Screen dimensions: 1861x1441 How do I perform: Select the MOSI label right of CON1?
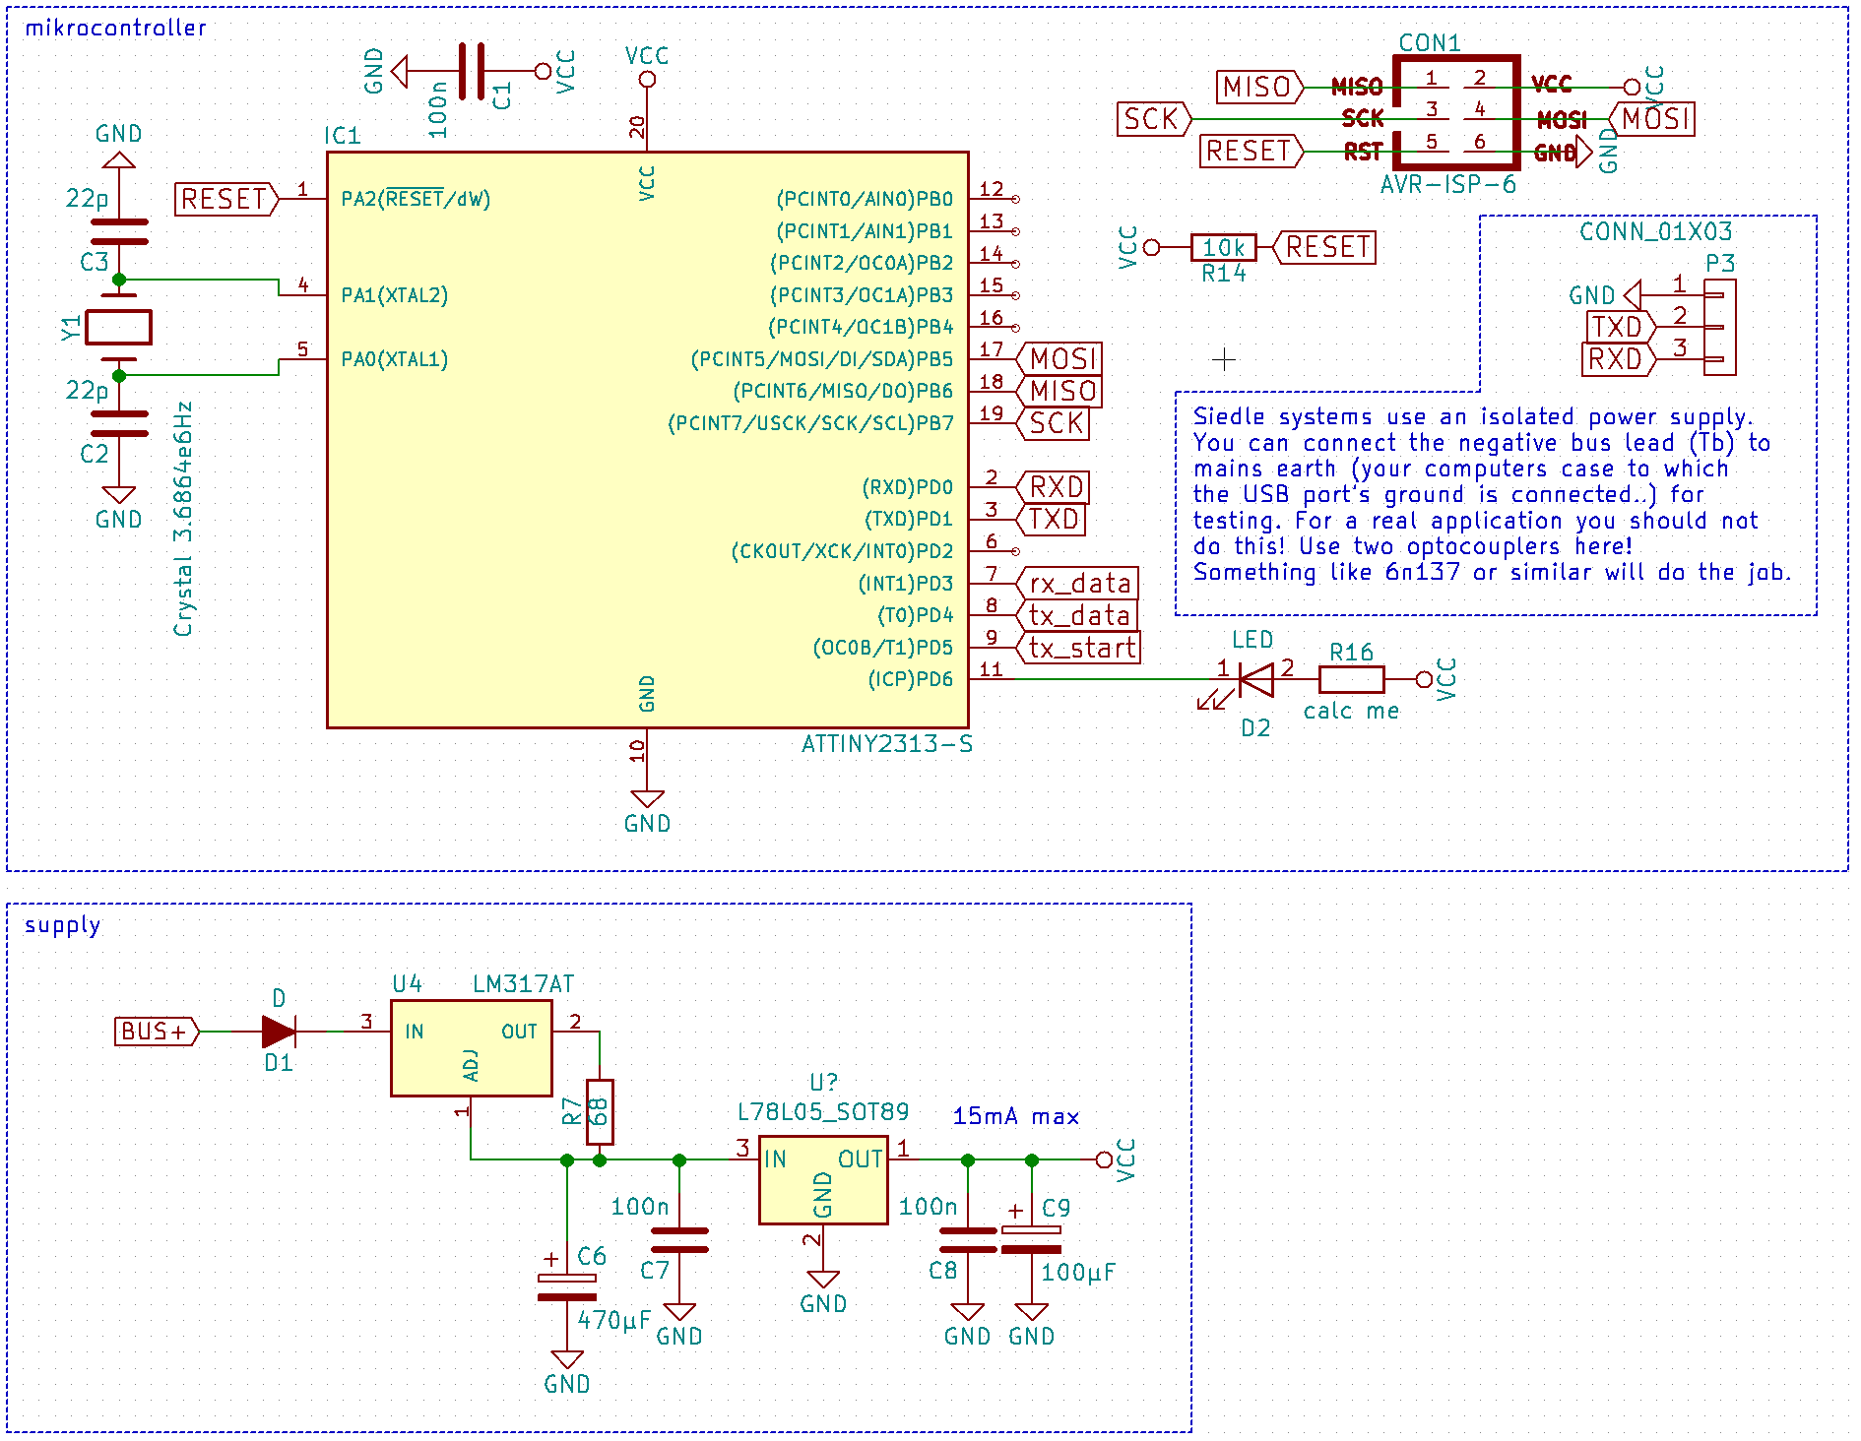pos(1651,119)
